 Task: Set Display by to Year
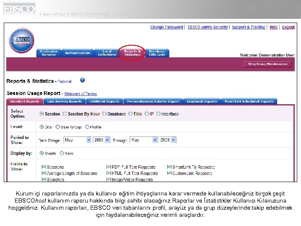(61, 153)
